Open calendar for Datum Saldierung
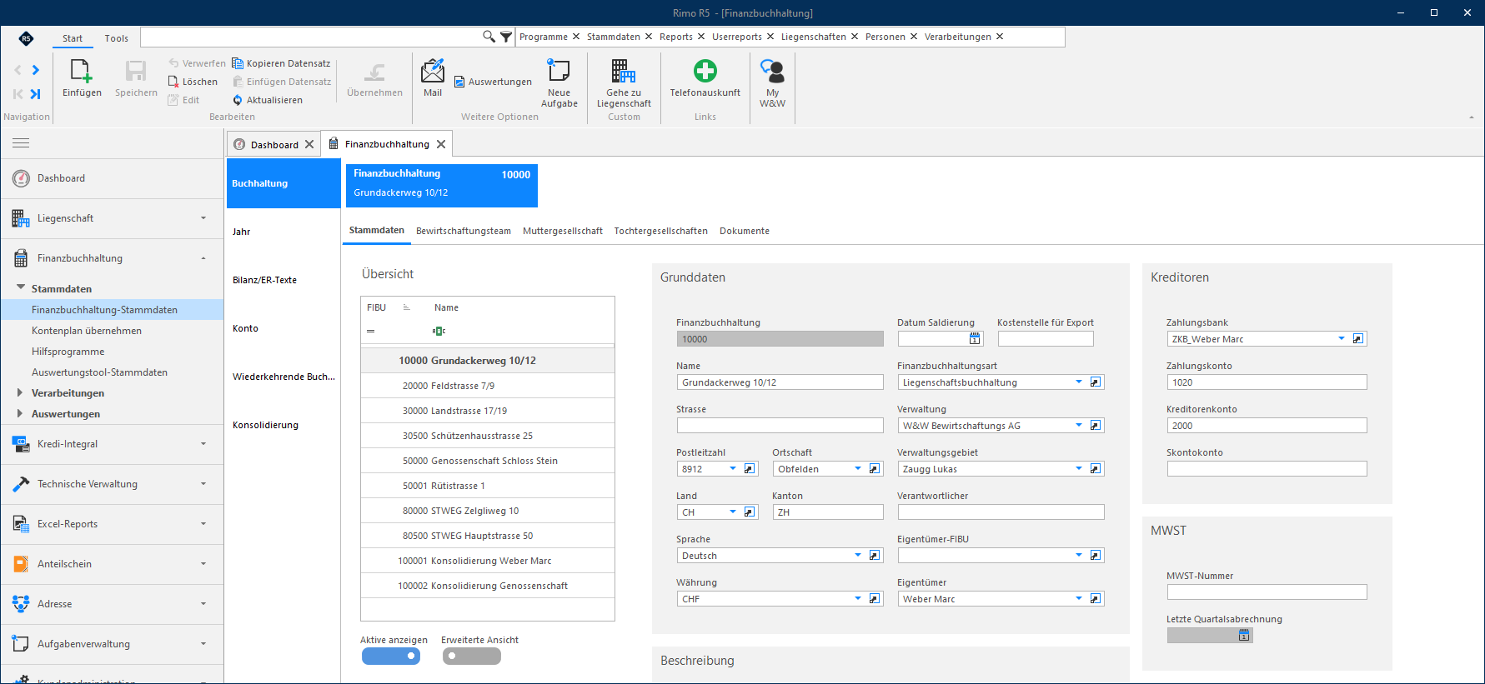 pyautogui.click(x=975, y=339)
